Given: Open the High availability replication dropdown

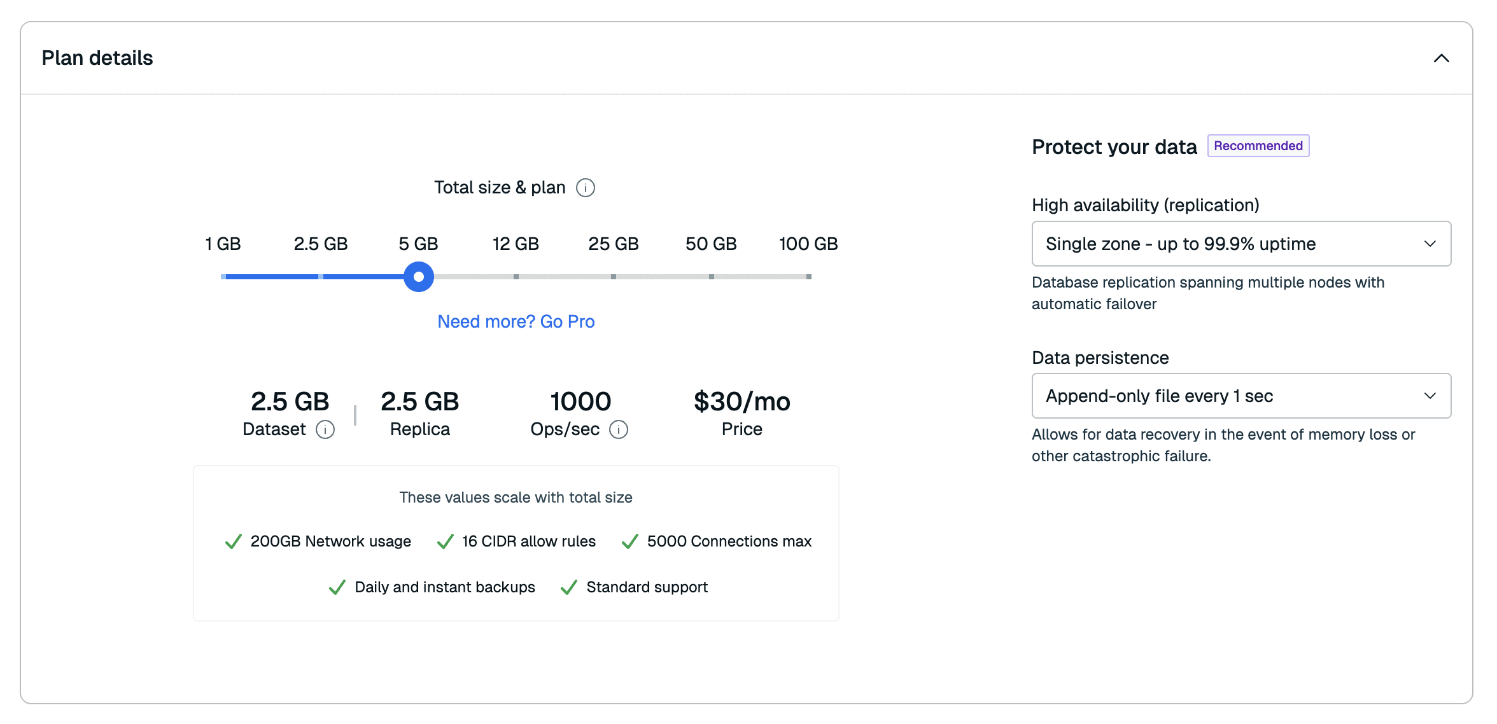Looking at the screenshot, I should tap(1240, 244).
